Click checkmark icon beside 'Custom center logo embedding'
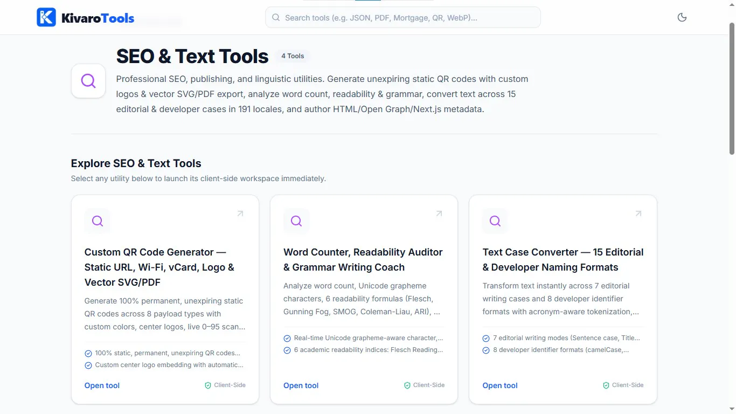Image resolution: width=736 pixels, height=414 pixels. (x=88, y=365)
